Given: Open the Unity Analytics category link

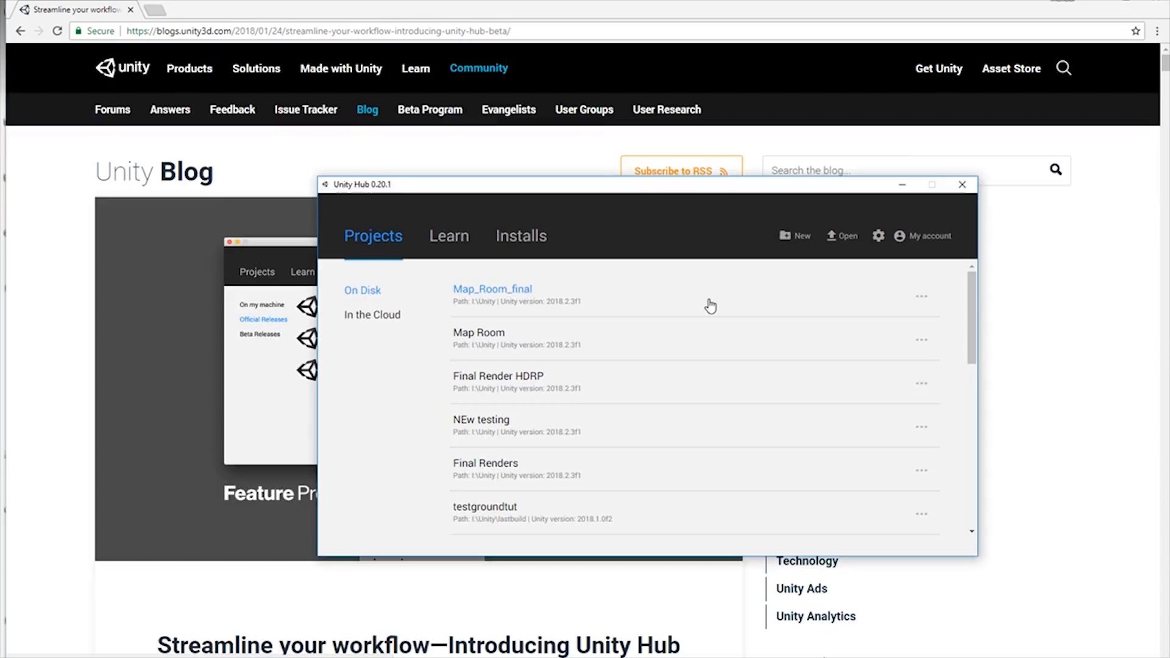Looking at the screenshot, I should coord(815,617).
